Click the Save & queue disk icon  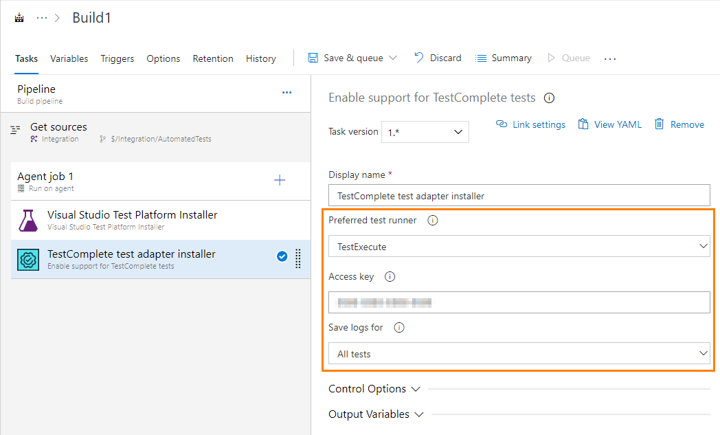(313, 58)
